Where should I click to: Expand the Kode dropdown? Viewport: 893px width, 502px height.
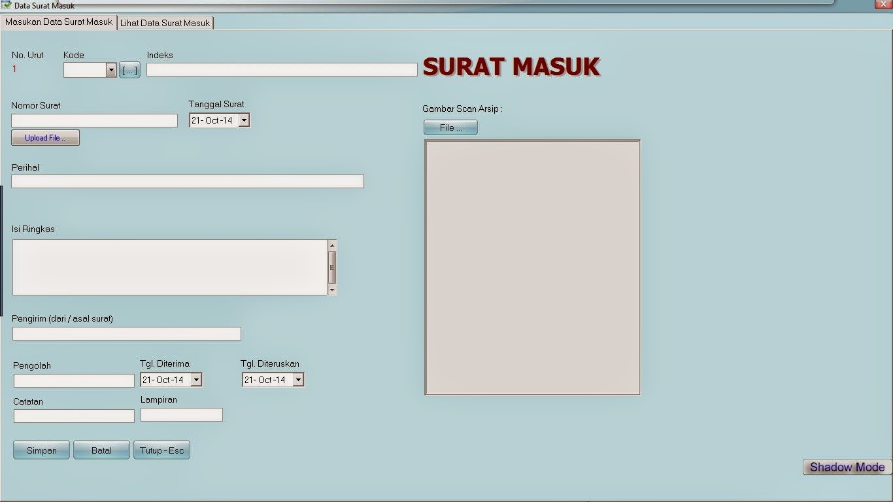click(110, 71)
